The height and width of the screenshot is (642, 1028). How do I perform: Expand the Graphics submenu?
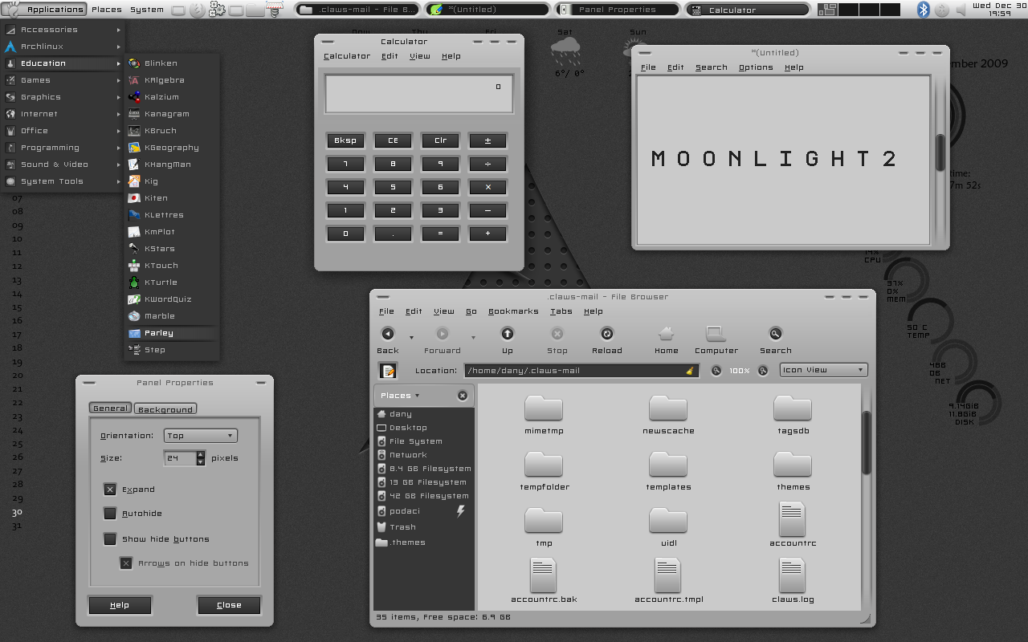[63, 97]
